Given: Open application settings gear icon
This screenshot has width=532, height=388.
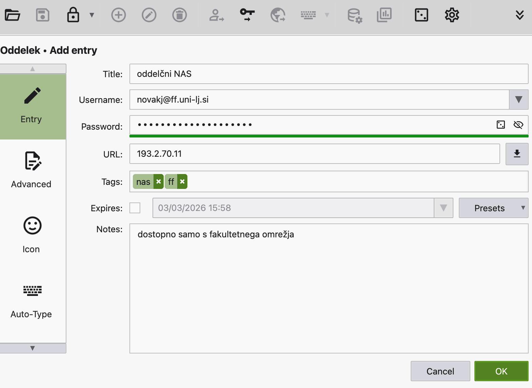Looking at the screenshot, I should click(x=452, y=15).
